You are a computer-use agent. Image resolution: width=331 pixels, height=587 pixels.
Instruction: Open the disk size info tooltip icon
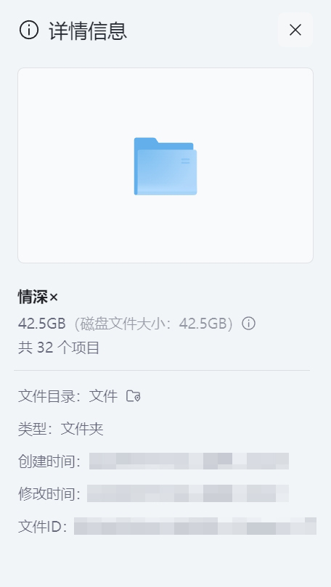(x=248, y=323)
